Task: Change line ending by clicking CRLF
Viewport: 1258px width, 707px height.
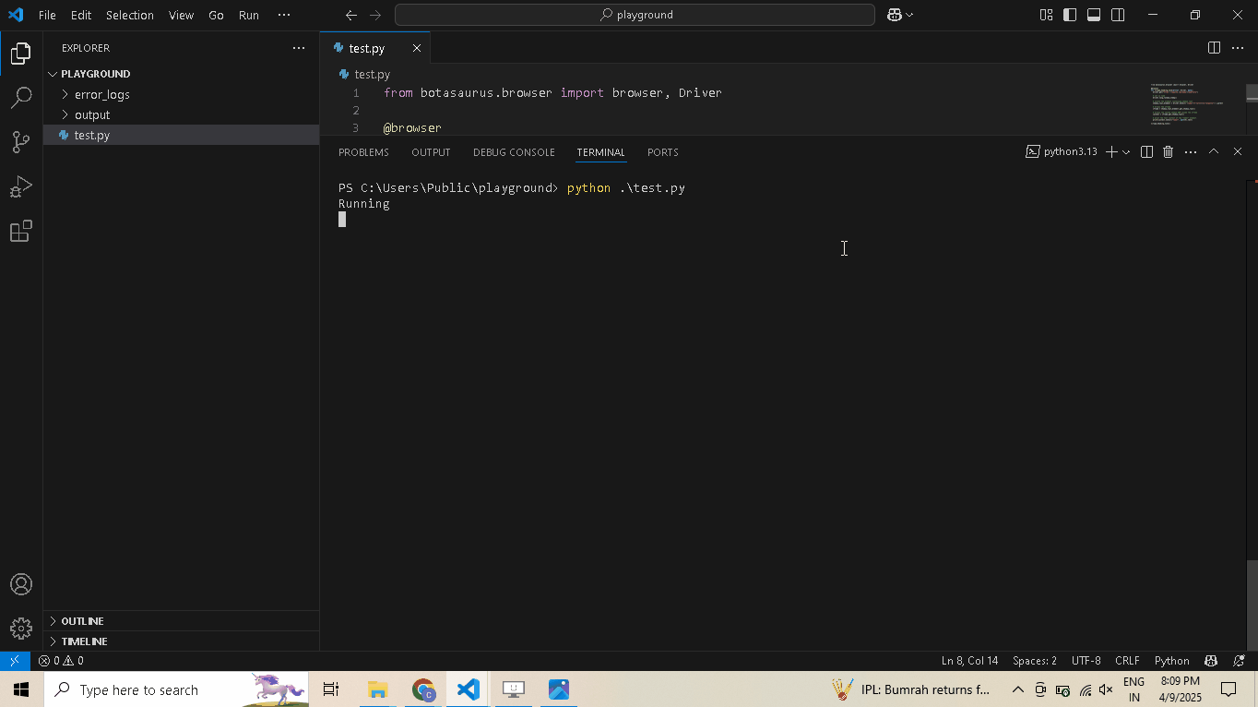Action: (1127, 660)
